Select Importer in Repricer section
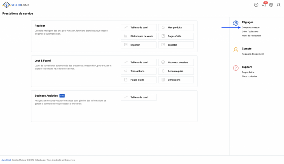This screenshot has height=164, width=284. (x=139, y=45)
